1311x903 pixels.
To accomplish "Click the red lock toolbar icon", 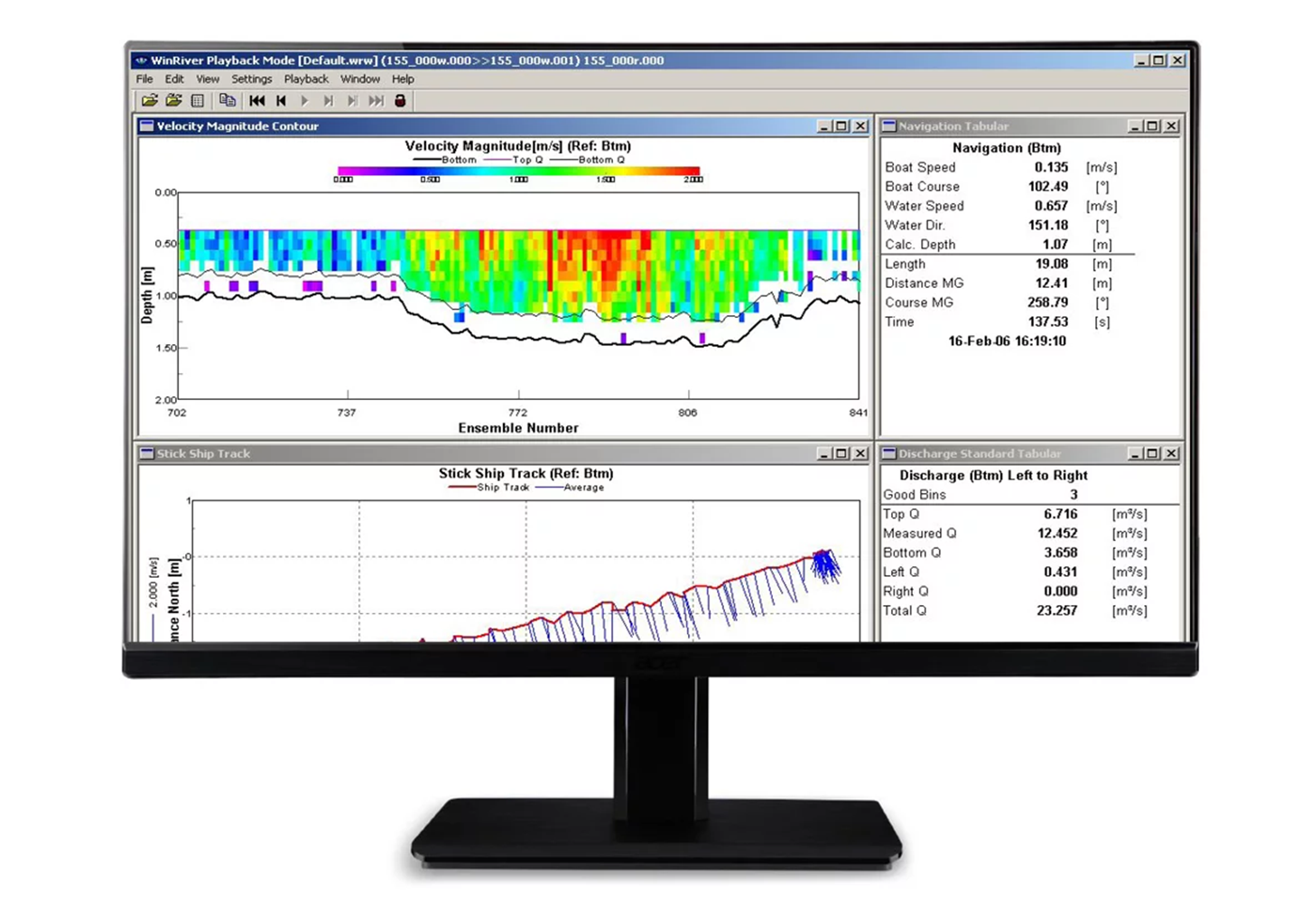I will click(x=400, y=101).
